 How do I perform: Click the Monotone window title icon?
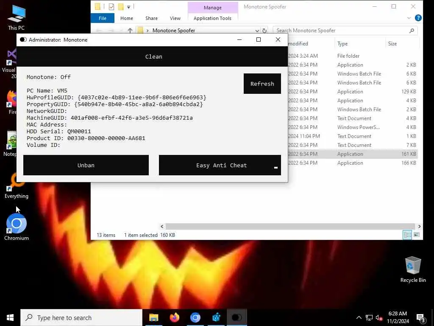(23, 39)
